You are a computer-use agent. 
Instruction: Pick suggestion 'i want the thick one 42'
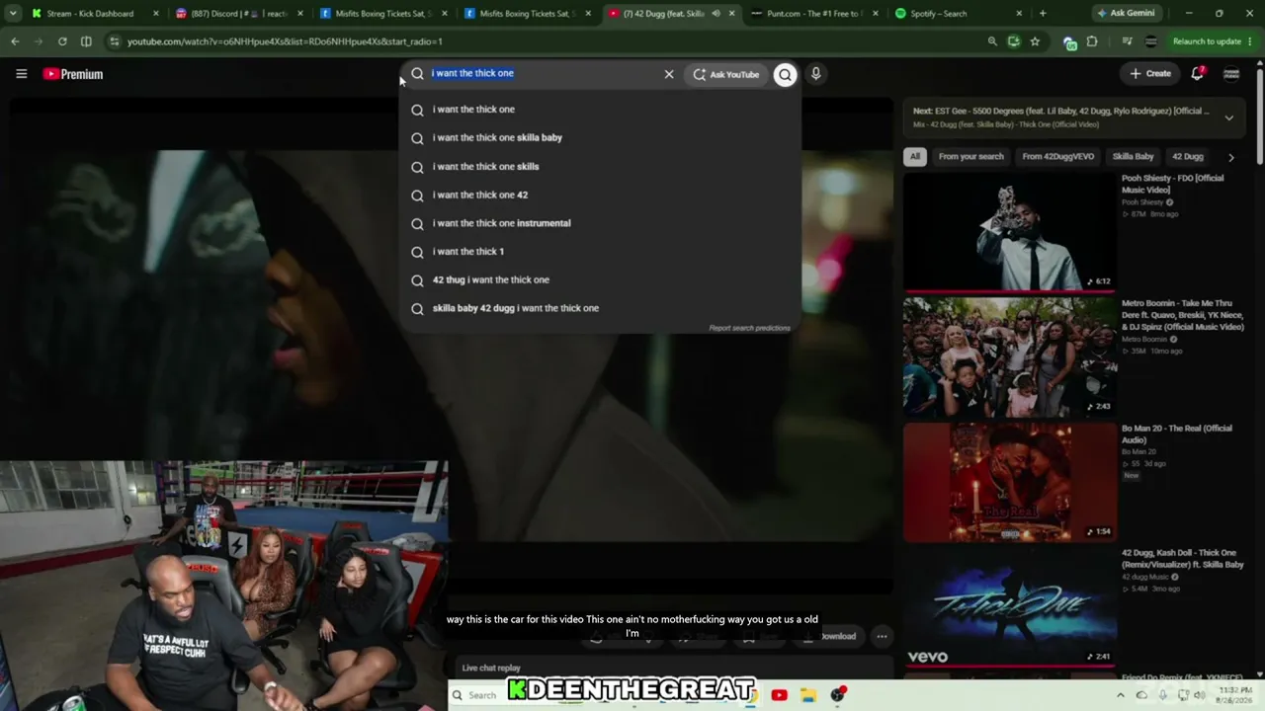point(601,196)
